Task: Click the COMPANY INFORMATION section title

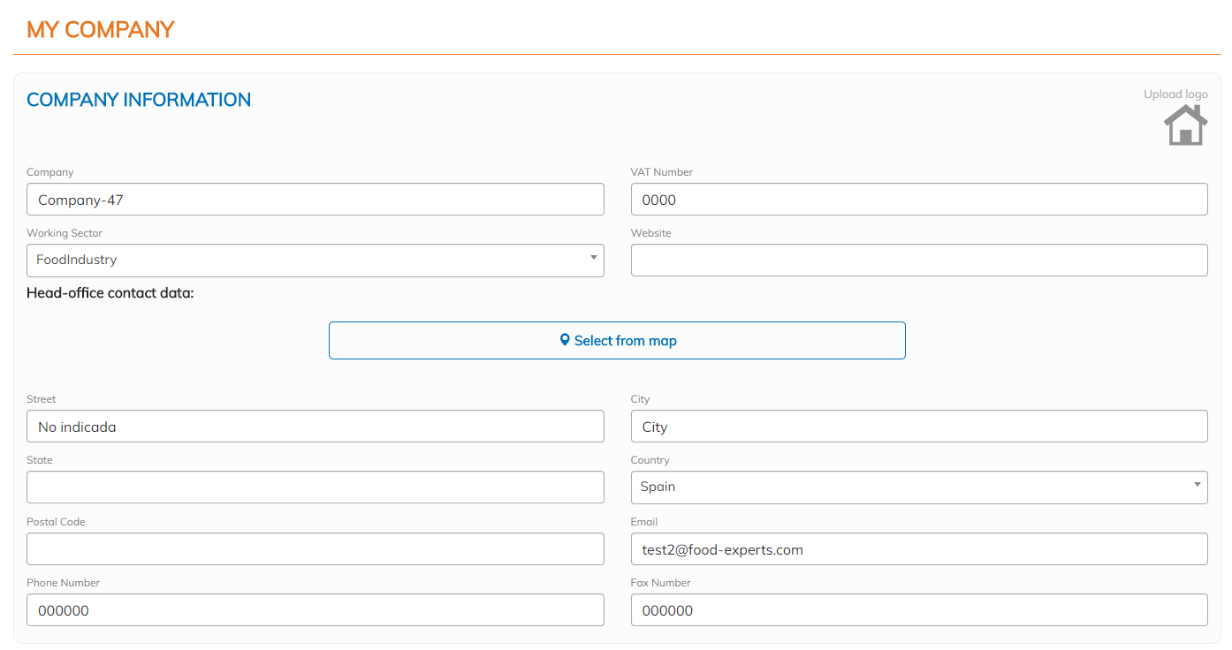Action: (x=139, y=100)
